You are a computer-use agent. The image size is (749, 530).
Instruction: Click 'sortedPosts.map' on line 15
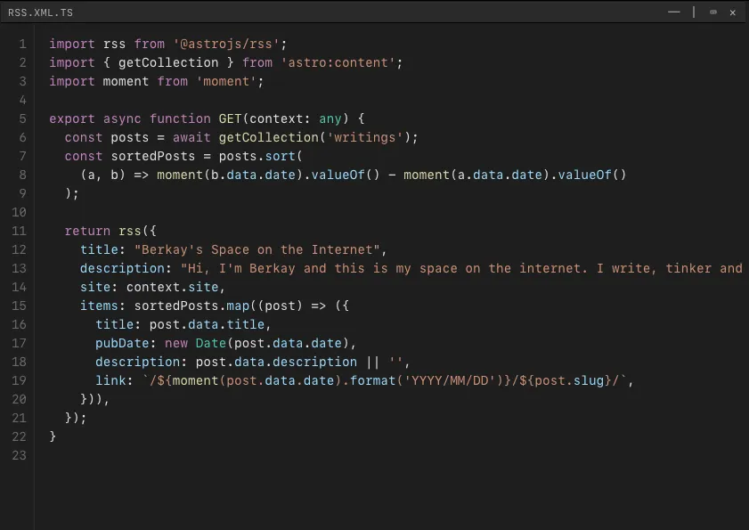(x=191, y=306)
